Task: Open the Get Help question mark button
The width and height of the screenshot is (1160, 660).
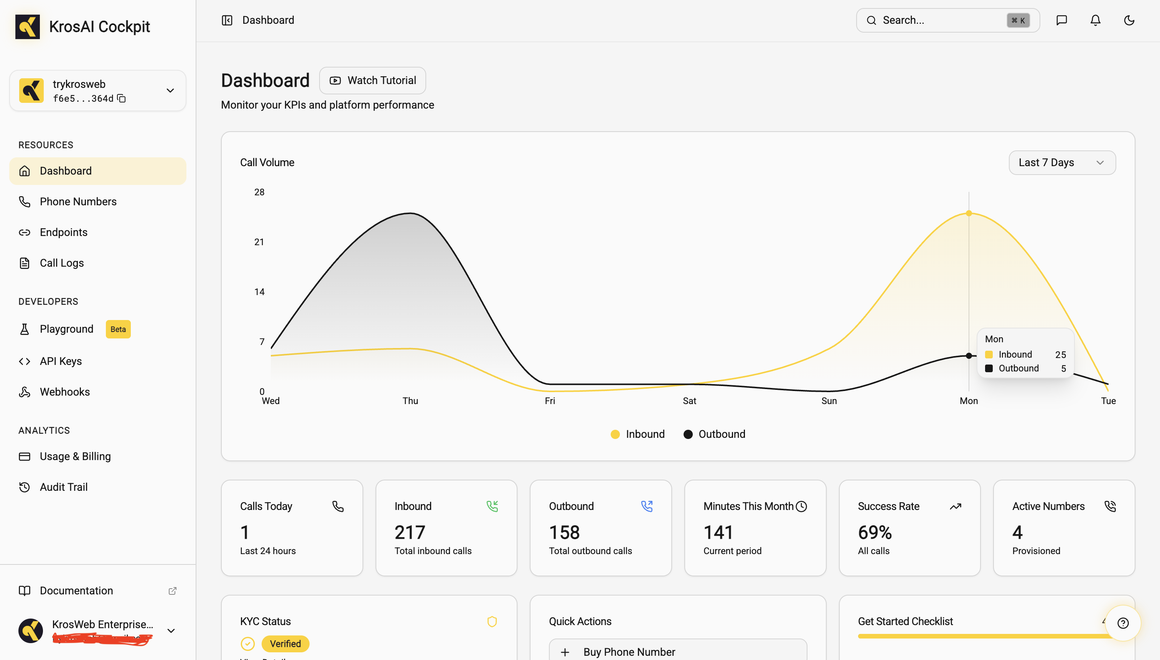Action: 1123,623
